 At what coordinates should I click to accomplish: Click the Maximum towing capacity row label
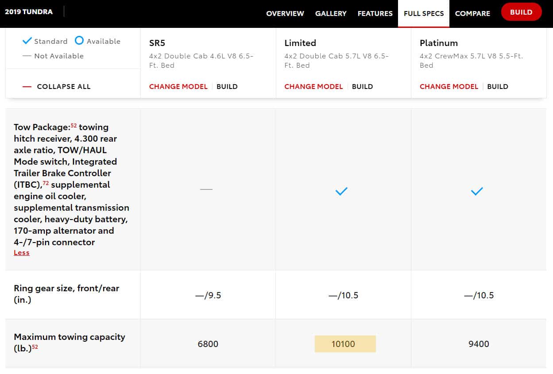pyautogui.click(x=70, y=343)
